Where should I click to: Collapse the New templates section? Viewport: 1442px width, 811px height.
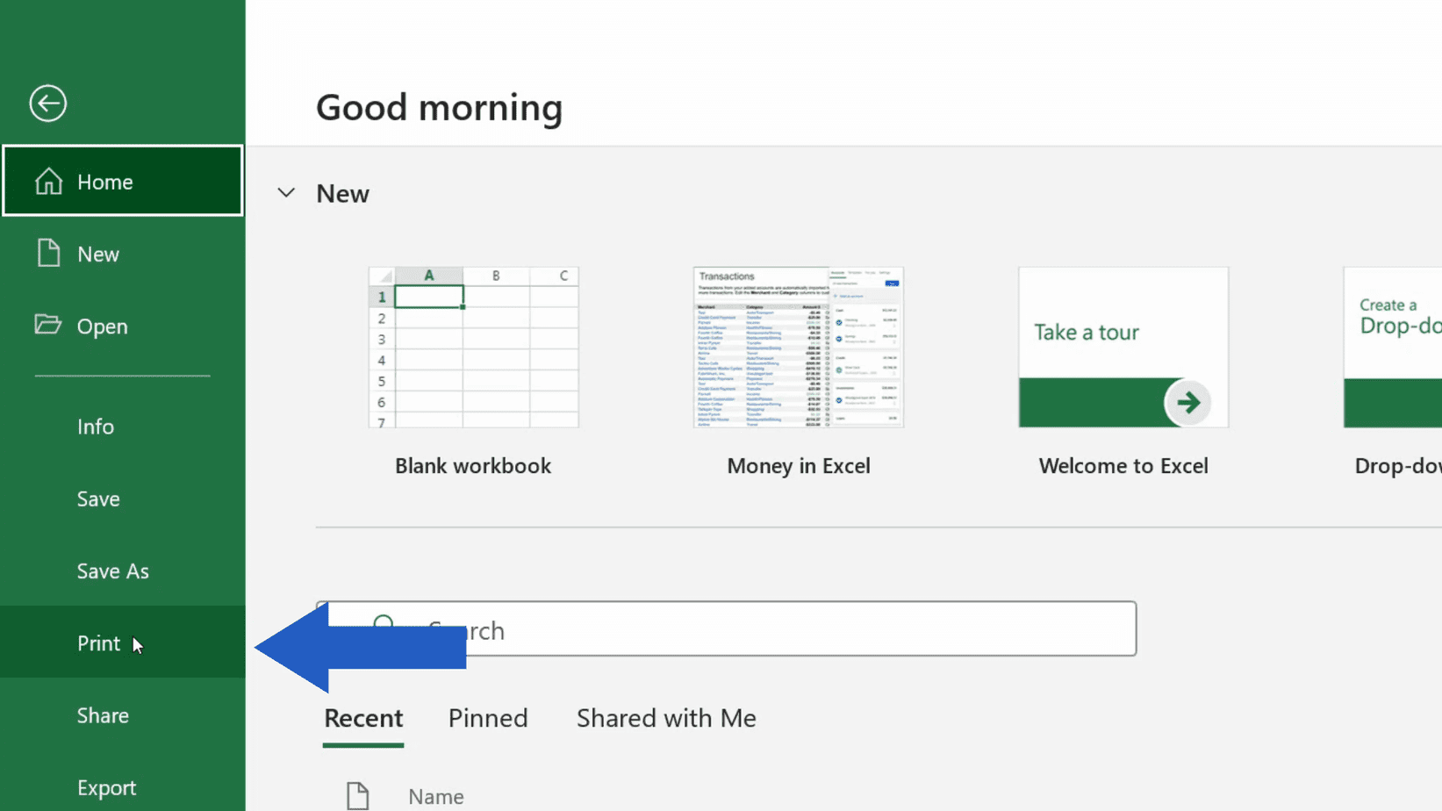point(286,192)
